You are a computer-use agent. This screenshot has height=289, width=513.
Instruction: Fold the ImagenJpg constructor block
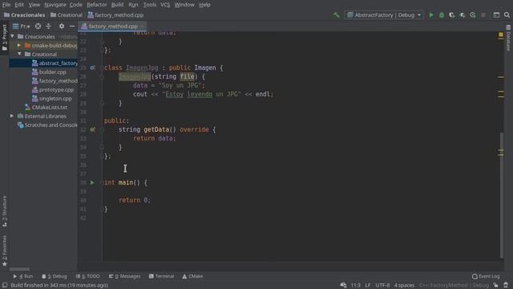pyautogui.click(x=102, y=77)
